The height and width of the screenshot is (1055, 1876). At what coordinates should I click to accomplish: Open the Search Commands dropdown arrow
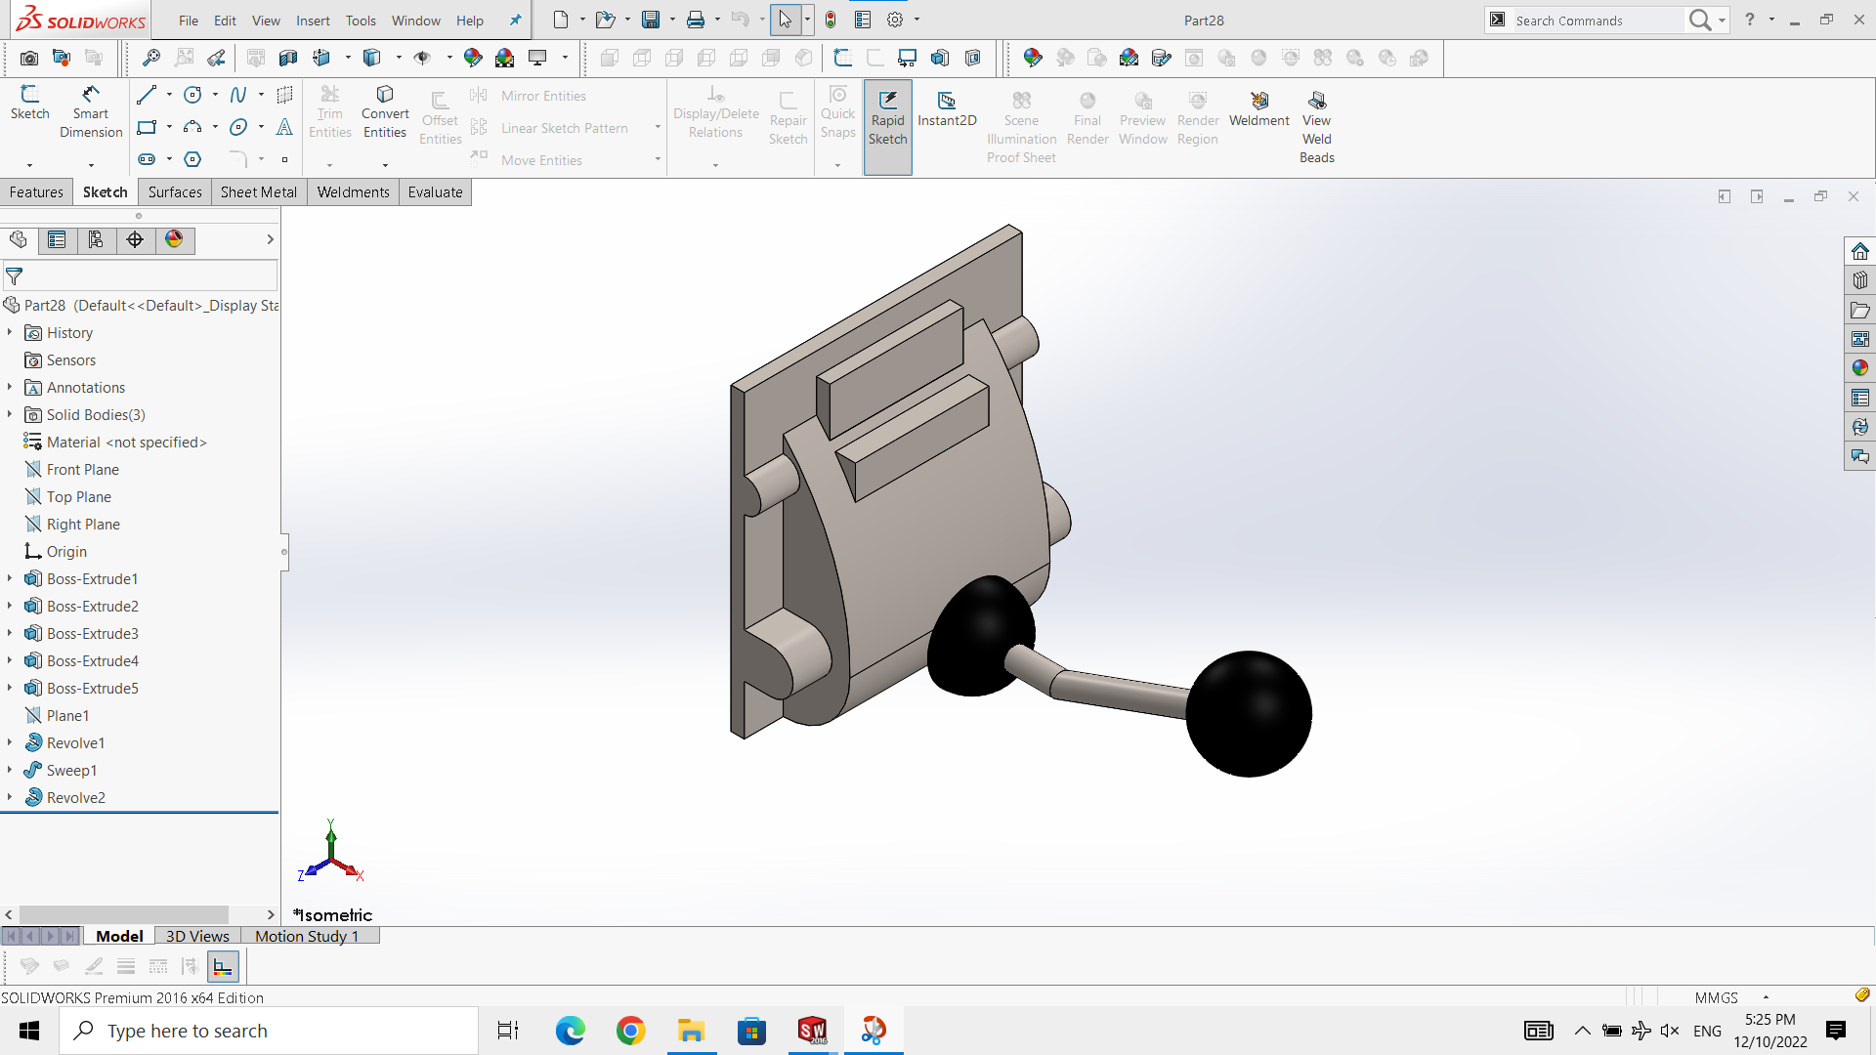[1722, 21]
